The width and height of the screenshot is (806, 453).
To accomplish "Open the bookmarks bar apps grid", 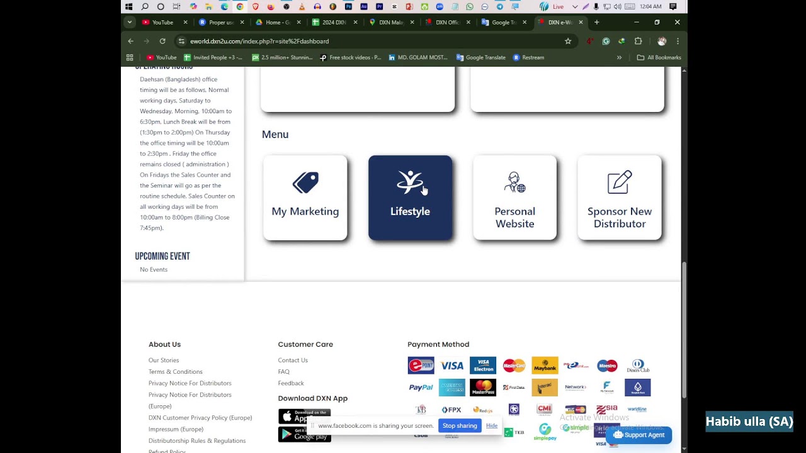I will pos(130,57).
